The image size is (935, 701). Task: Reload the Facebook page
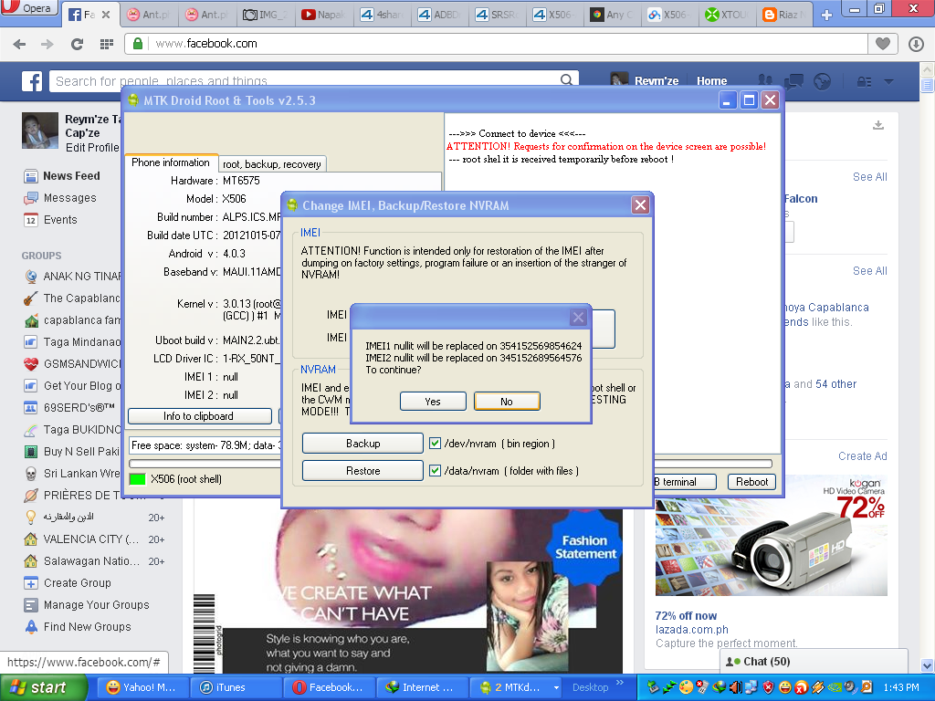(78, 44)
